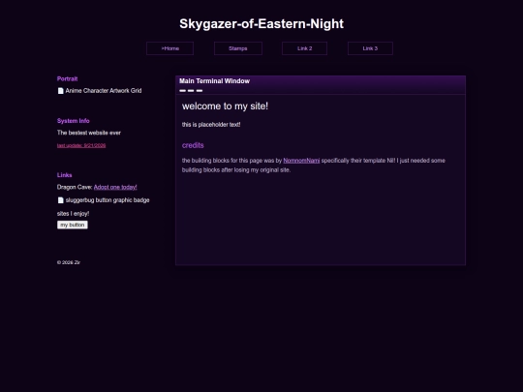This screenshot has width=523, height=392.
Task: Click the © 2026 footer text
Action: [69, 262]
